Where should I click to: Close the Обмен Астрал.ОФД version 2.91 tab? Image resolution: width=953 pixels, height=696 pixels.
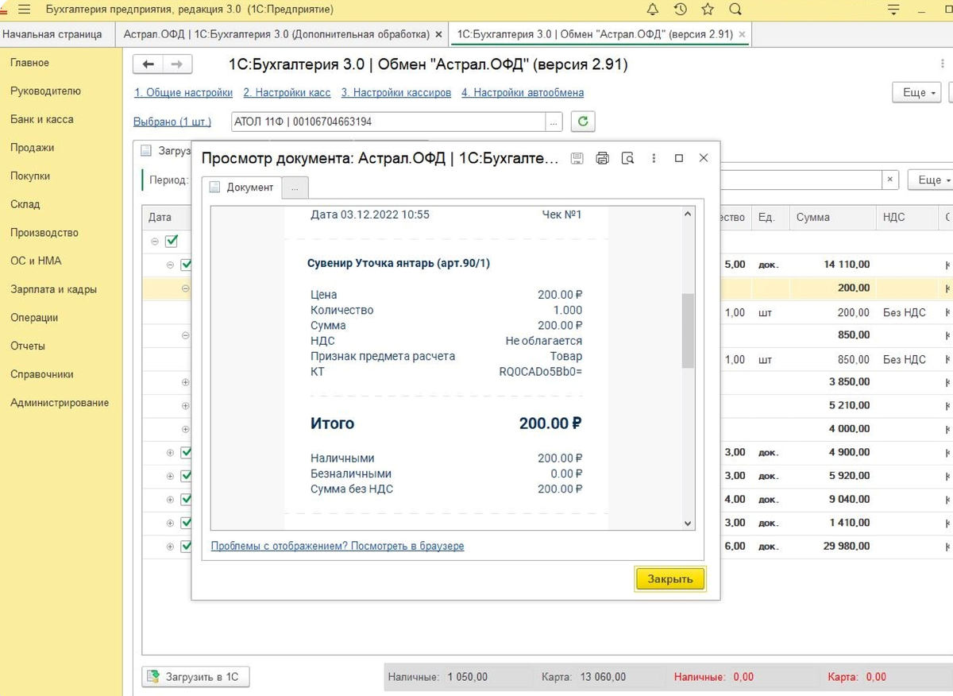click(742, 35)
